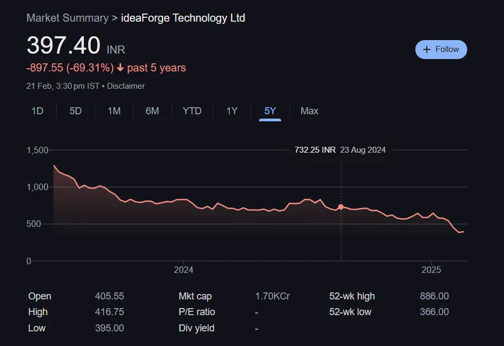
Task: Click the INR currency label beside price
Action: (x=116, y=50)
